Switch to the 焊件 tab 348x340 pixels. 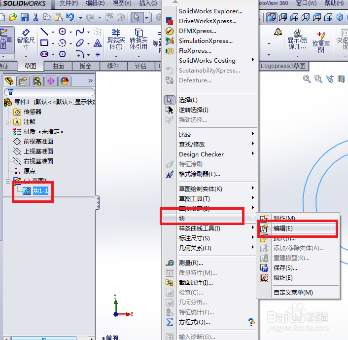tap(113, 66)
